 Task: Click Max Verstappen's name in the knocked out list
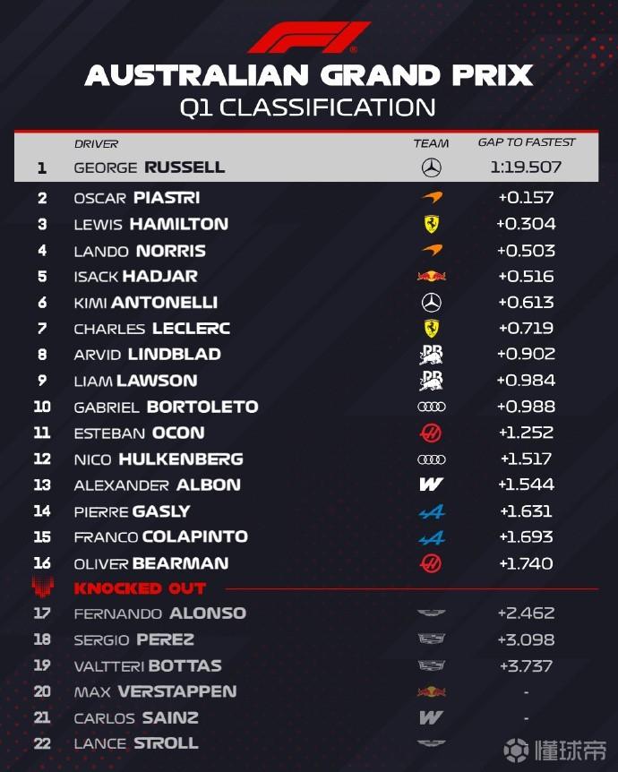click(x=155, y=692)
